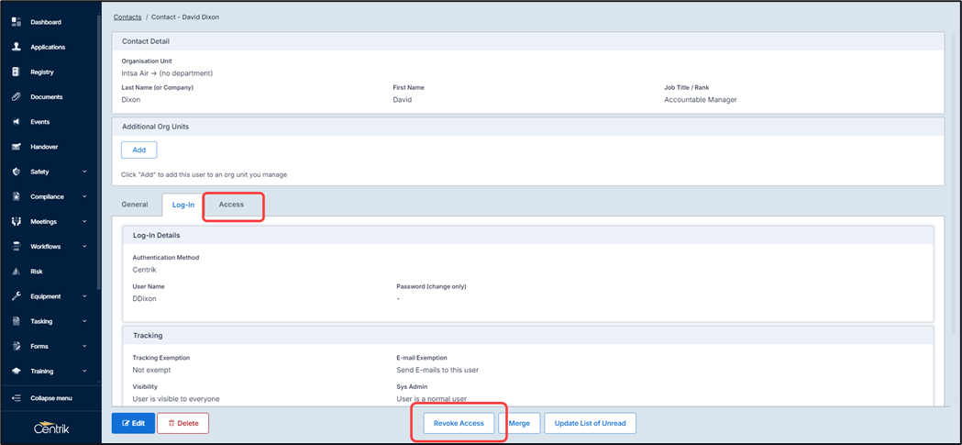Click Update List of Unread button
Image resolution: width=962 pixels, height=445 pixels.
591,423
